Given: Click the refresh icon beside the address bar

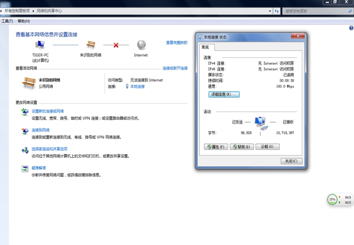Looking at the screenshot, I should coord(277,11).
